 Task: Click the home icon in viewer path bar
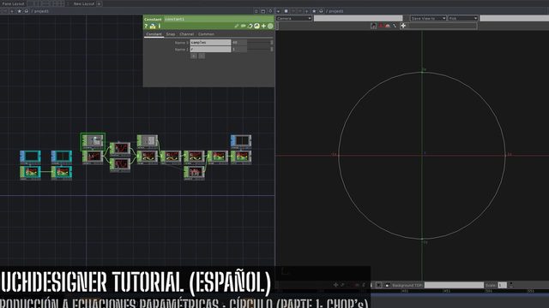click(321, 11)
